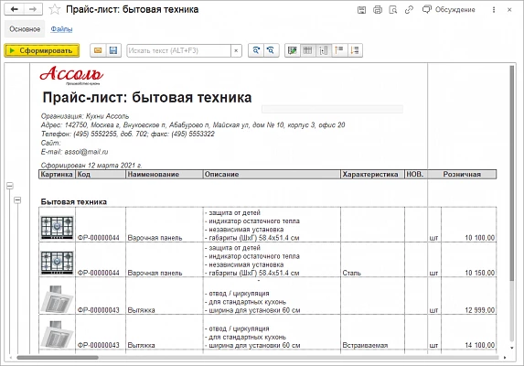Focus the Искать текст search field
Image resolution: width=524 pixels, height=366 pixels.
click(179, 50)
